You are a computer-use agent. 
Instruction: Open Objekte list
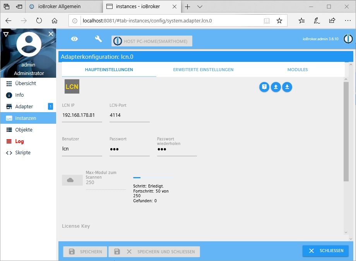pyautogui.click(x=28, y=130)
